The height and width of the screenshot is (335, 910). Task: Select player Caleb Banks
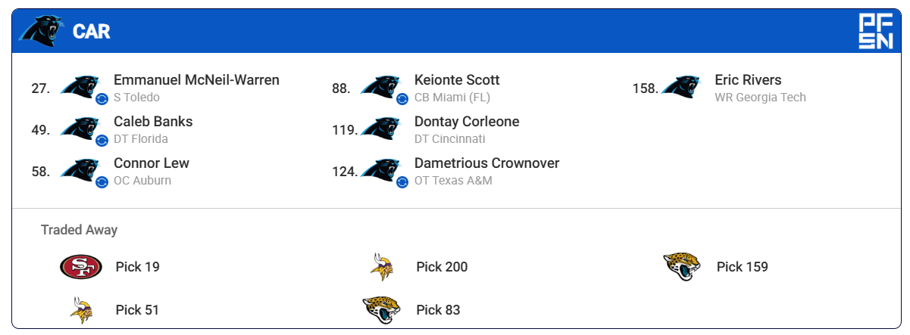click(153, 122)
